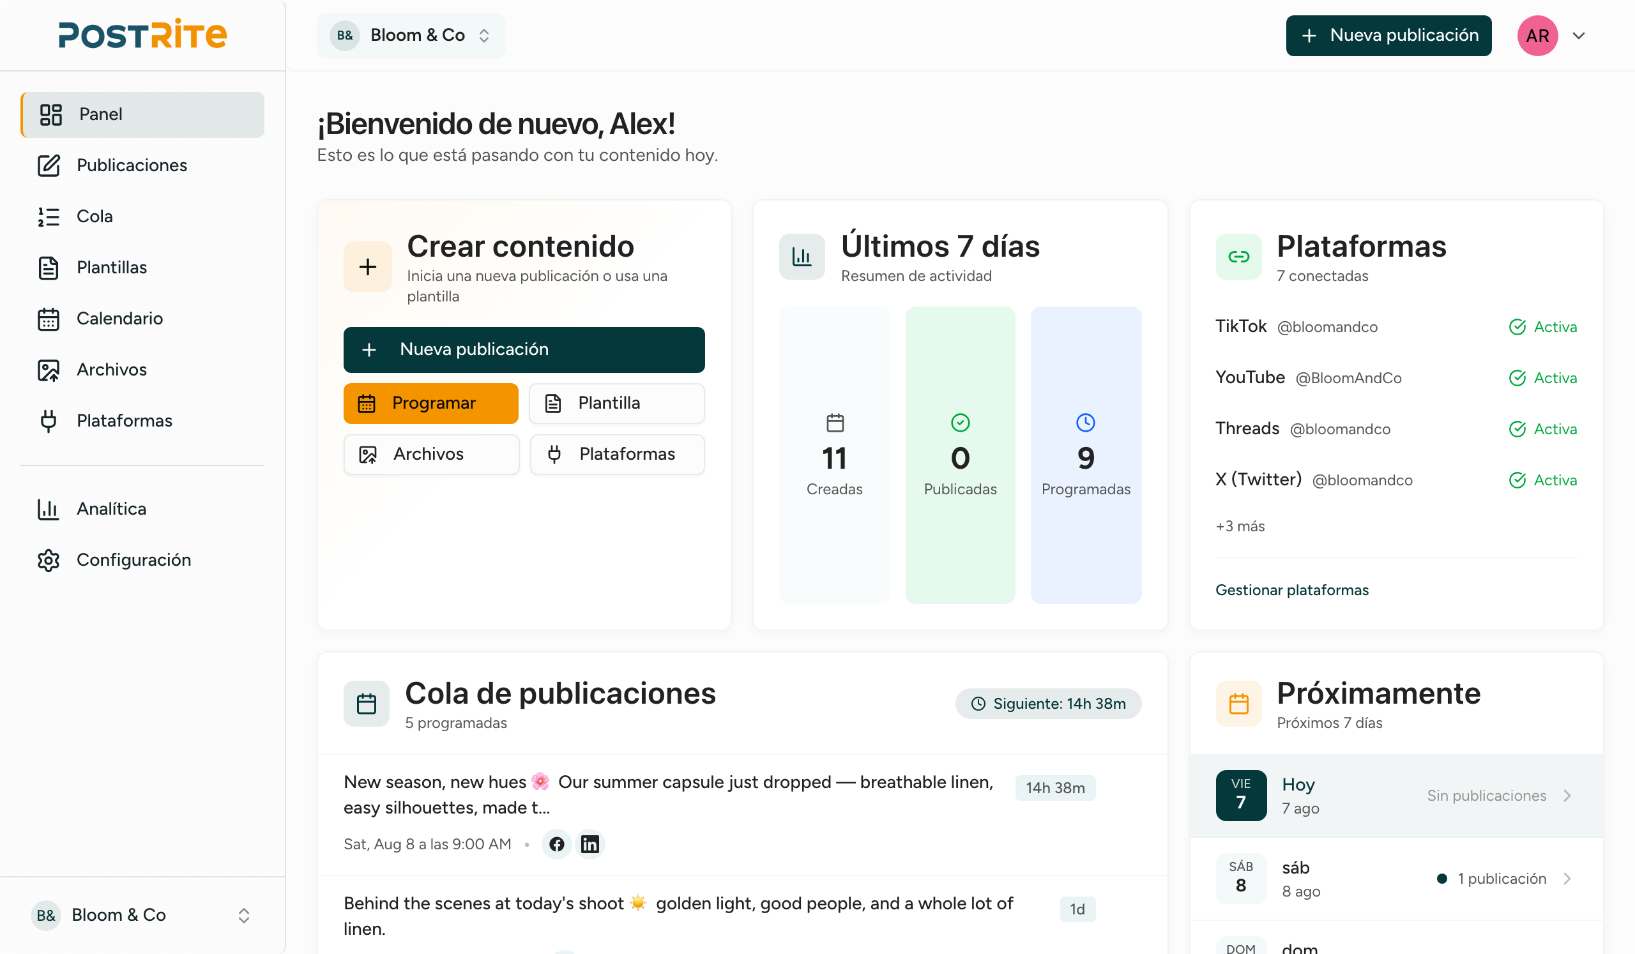This screenshot has width=1635, height=954.
Task: Click the Cola numbered list icon
Action: coord(49,216)
